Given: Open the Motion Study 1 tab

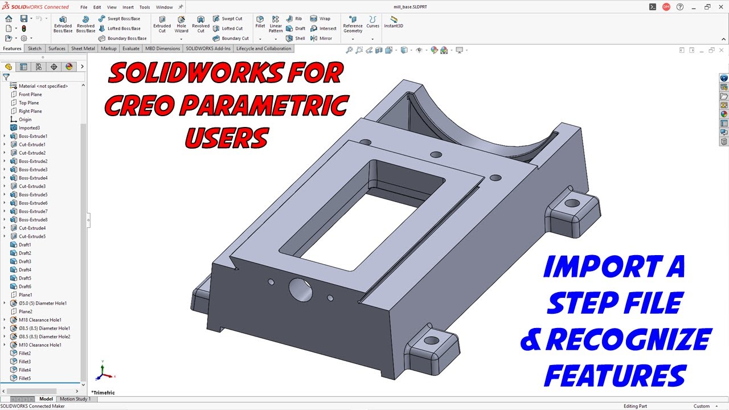Looking at the screenshot, I should click(75, 399).
